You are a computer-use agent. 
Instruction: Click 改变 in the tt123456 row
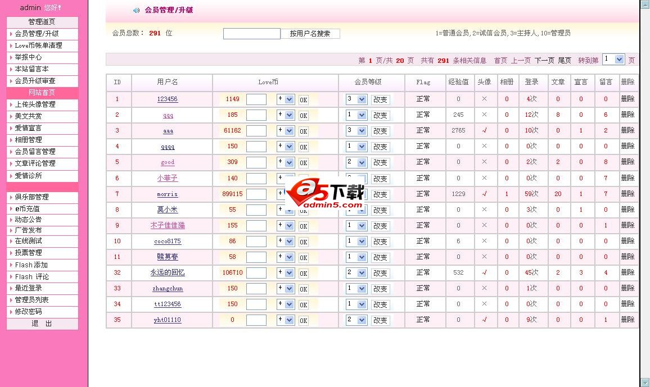380,304
